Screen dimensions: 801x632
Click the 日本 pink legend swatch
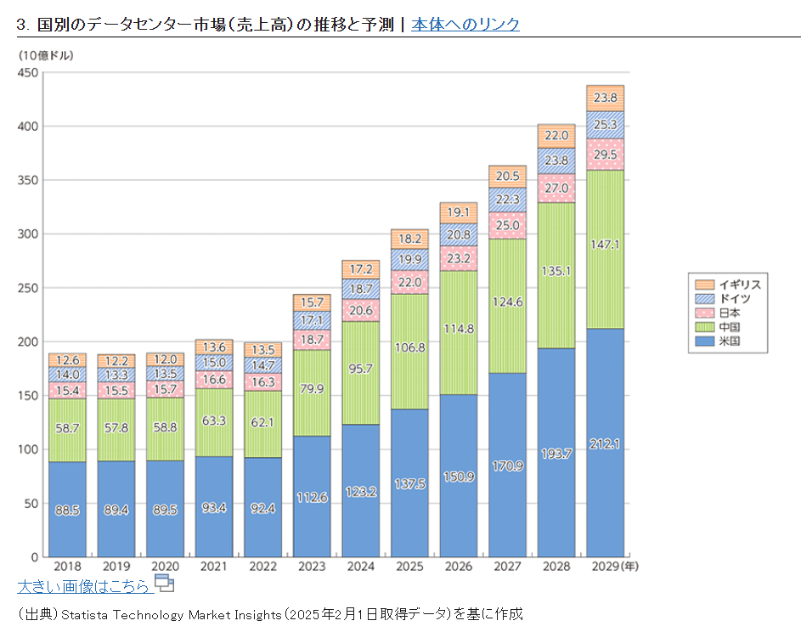tap(705, 313)
